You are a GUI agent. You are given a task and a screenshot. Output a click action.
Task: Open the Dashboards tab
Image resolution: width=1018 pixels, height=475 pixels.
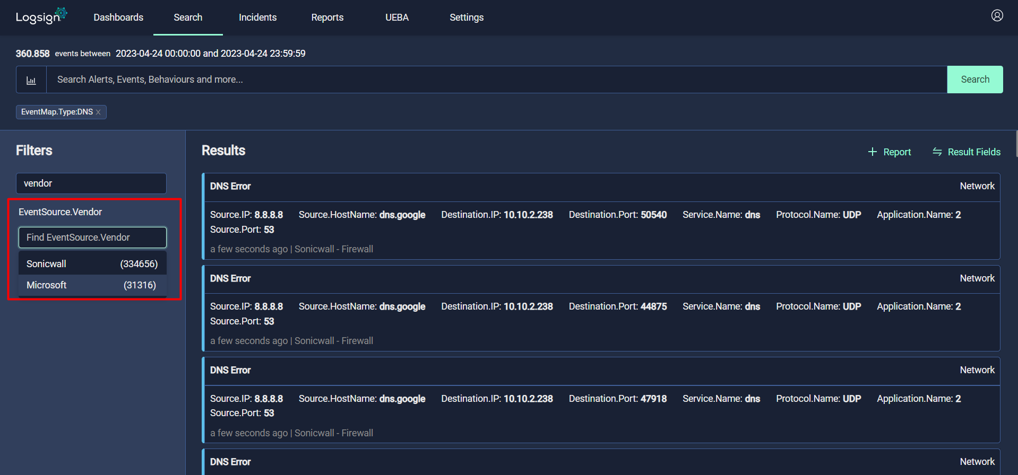point(118,17)
